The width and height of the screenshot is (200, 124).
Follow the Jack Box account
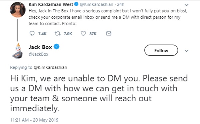point(161,50)
